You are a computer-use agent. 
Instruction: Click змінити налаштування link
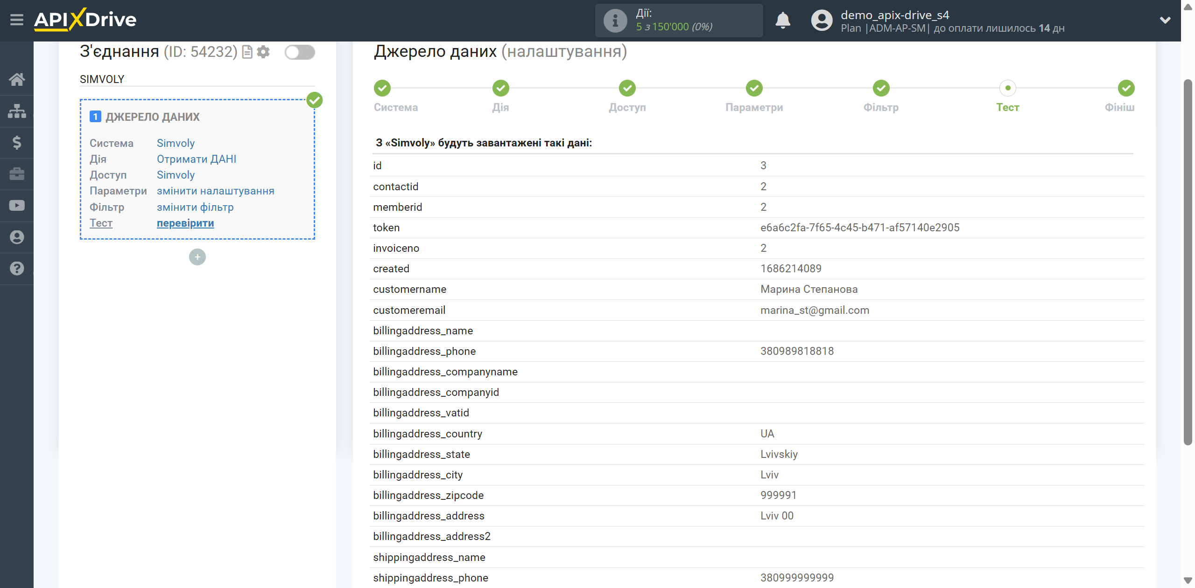(x=216, y=191)
